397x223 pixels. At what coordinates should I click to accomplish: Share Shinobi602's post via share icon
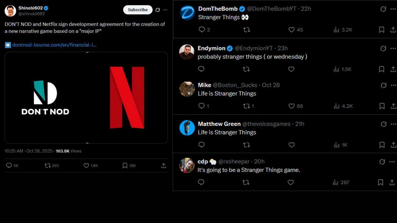pyautogui.click(x=163, y=166)
